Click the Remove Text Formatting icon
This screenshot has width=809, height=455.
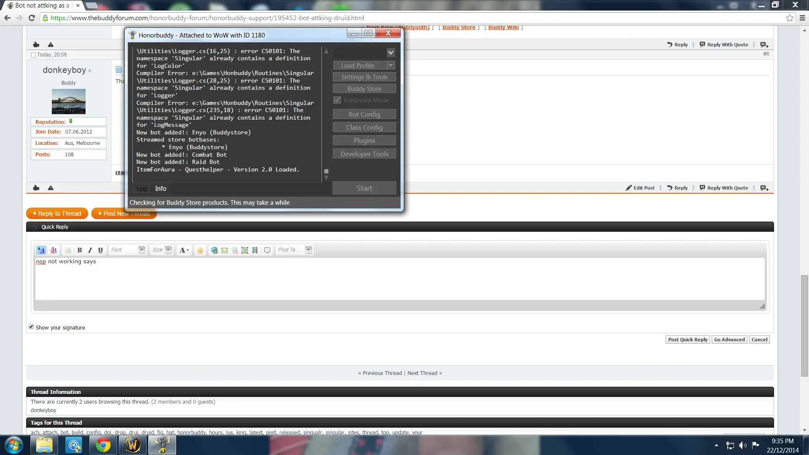pyautogui.click(x=54, y=250)
